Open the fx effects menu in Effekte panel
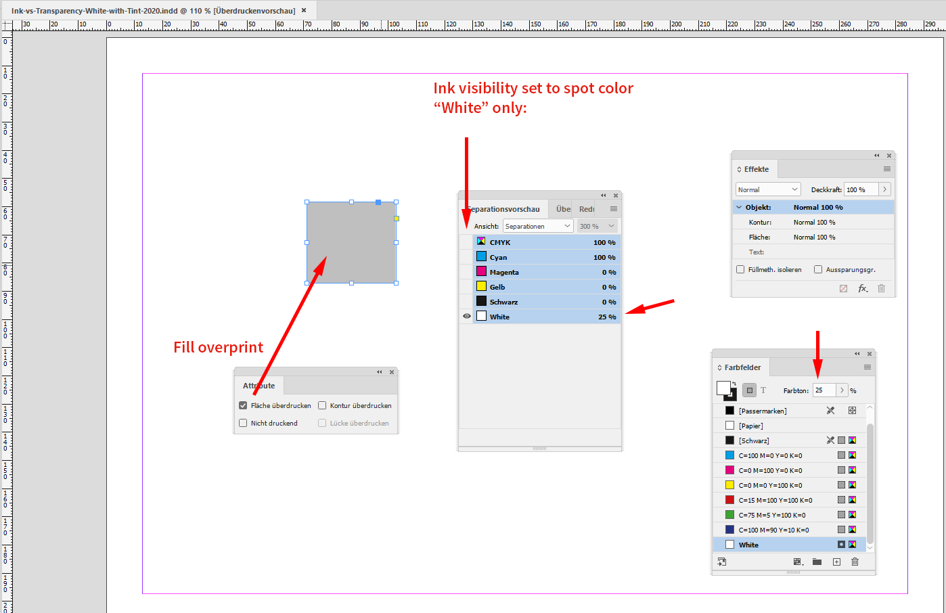 pos(863,288)
